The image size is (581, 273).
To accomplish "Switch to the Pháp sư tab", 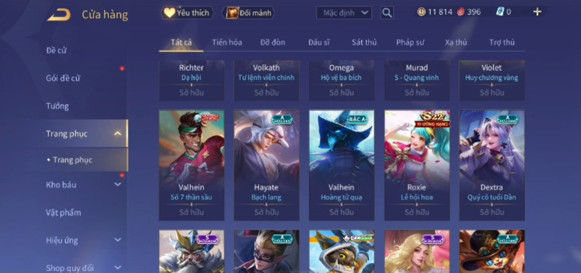I will tap(410, 42).
